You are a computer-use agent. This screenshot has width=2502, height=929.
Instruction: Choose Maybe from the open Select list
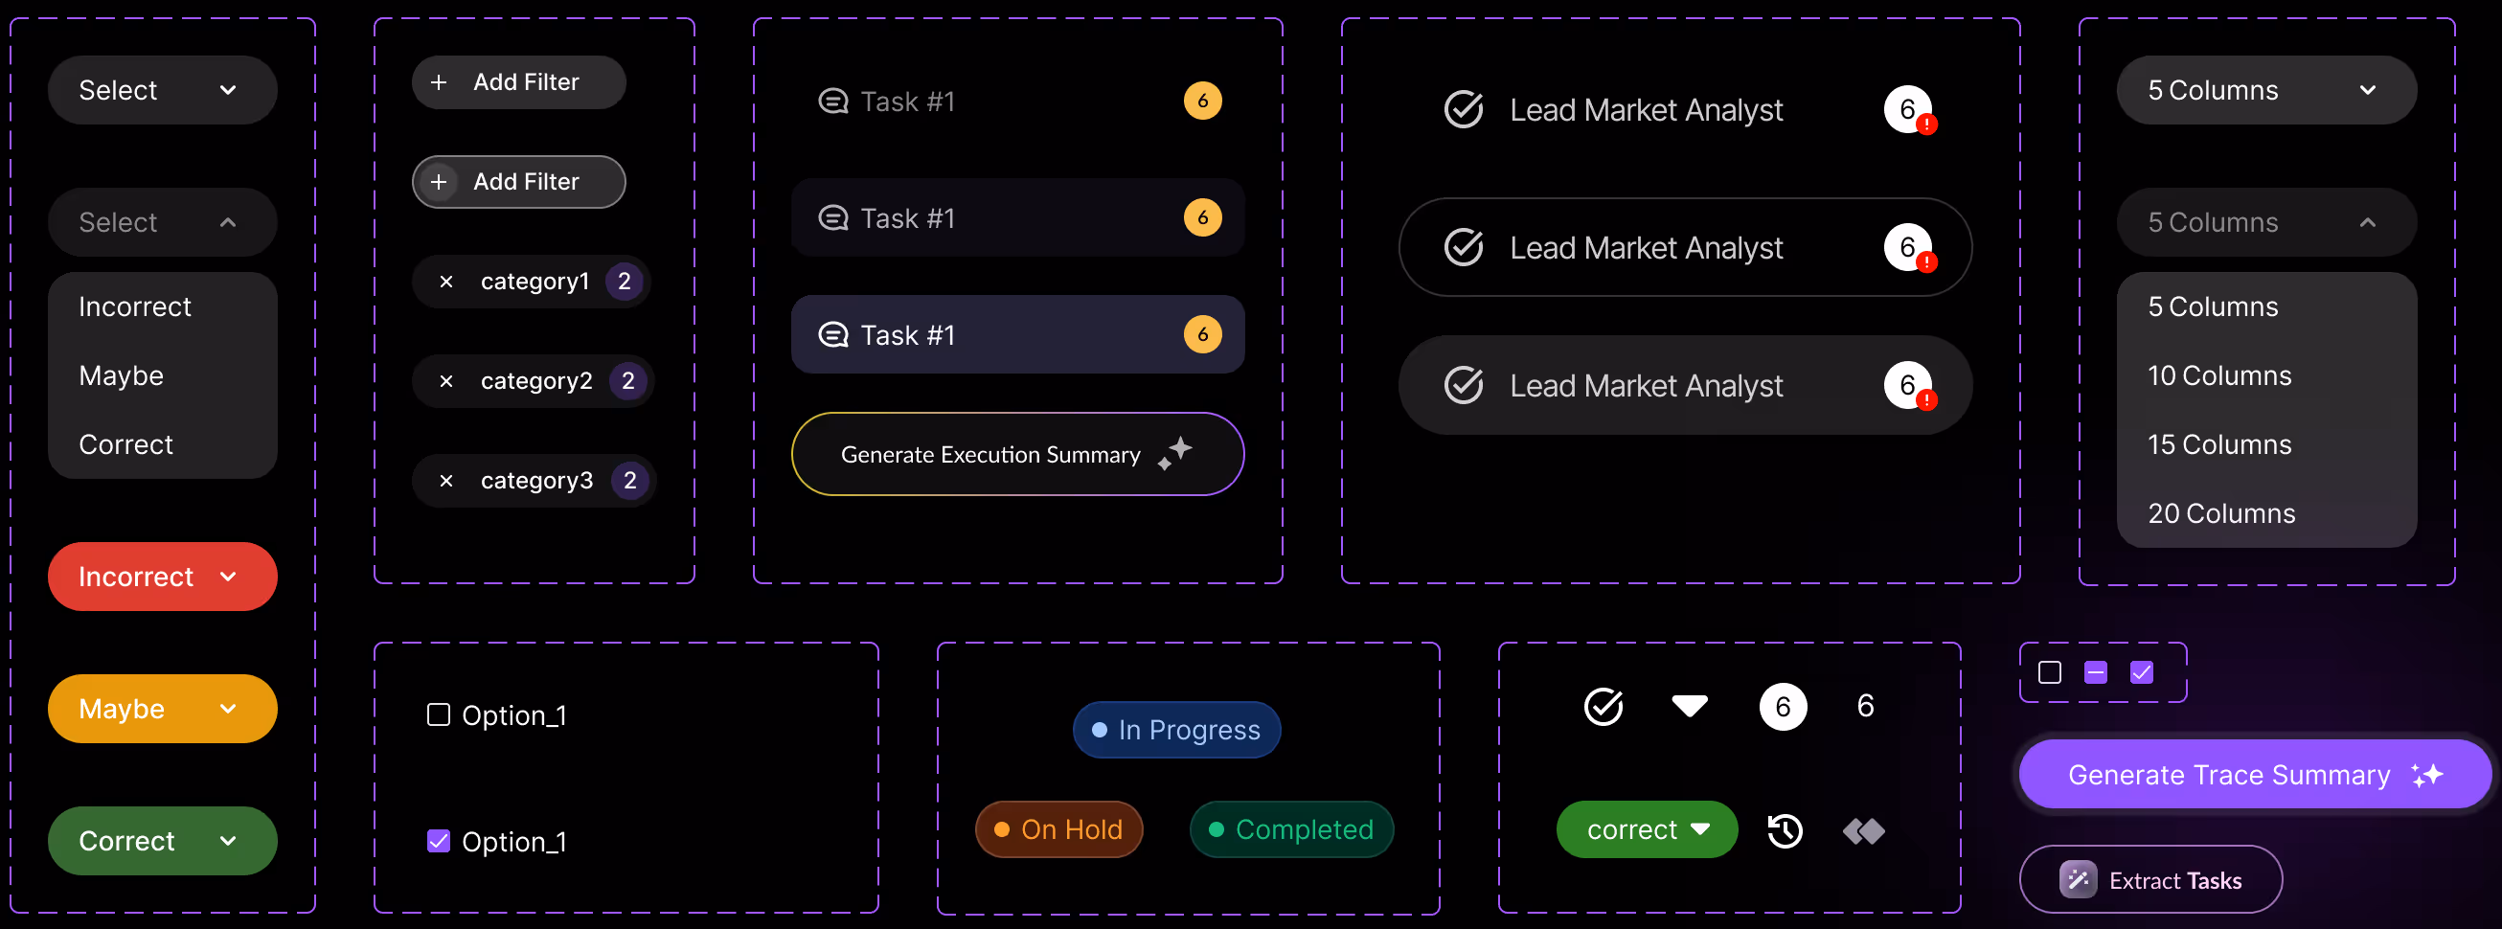162,375
